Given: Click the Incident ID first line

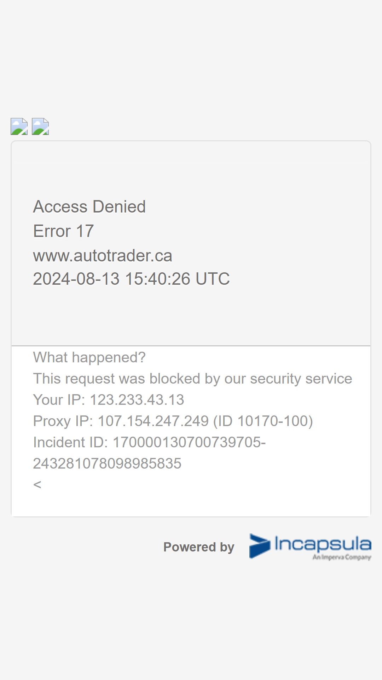Looking at the screenshot, I should (x=149, y=442).
